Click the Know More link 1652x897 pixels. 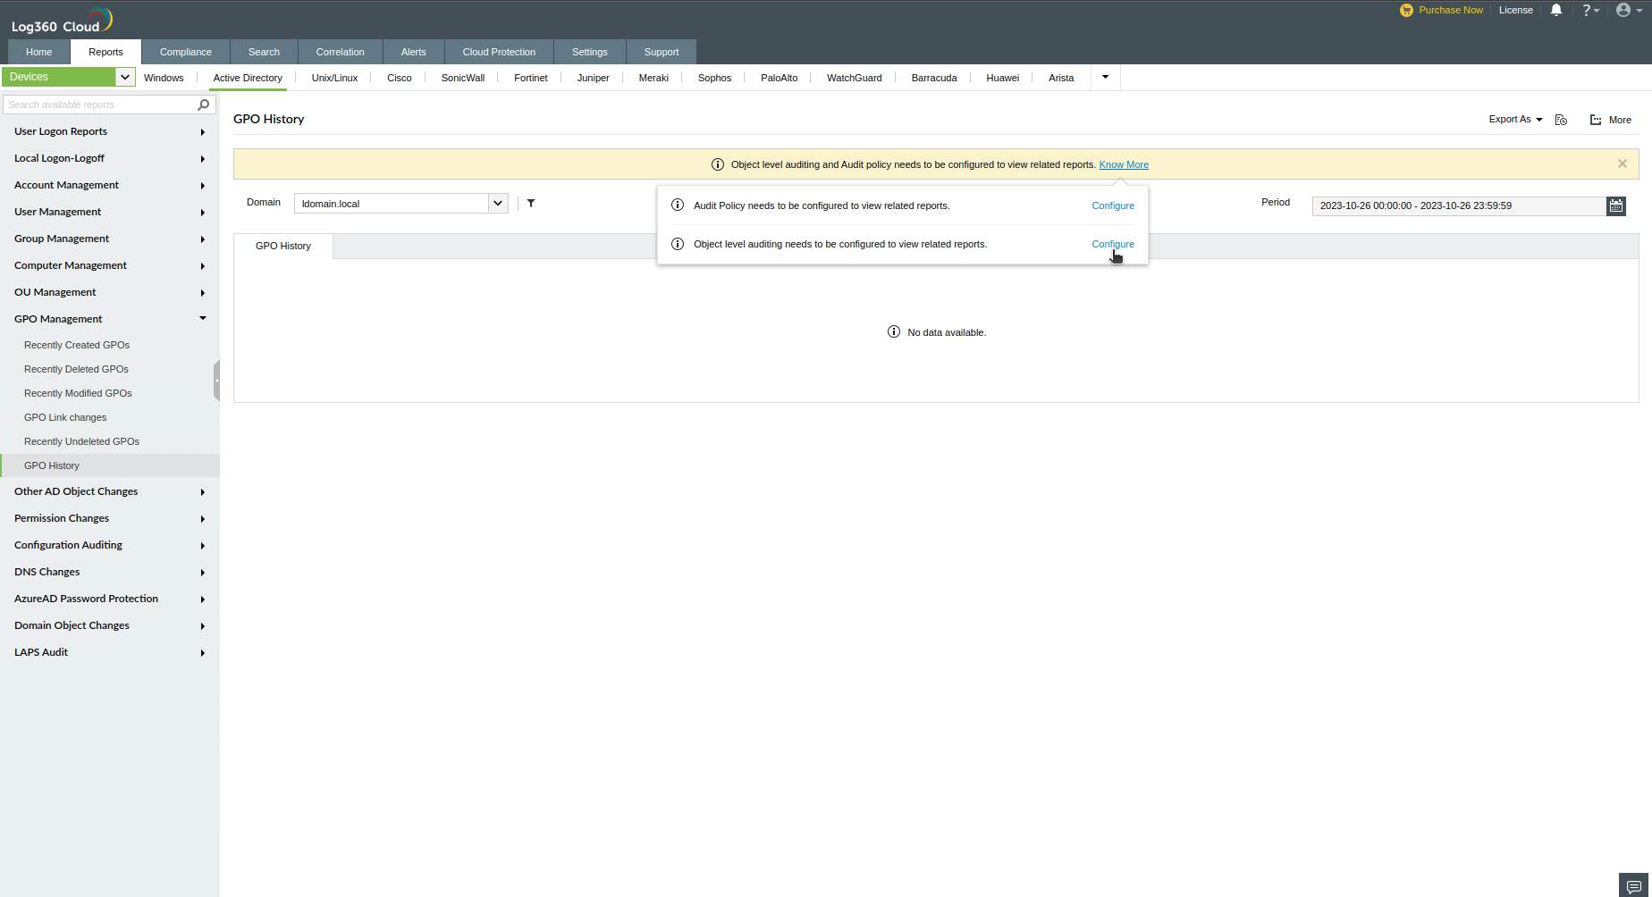click(x=1124, y=164)
